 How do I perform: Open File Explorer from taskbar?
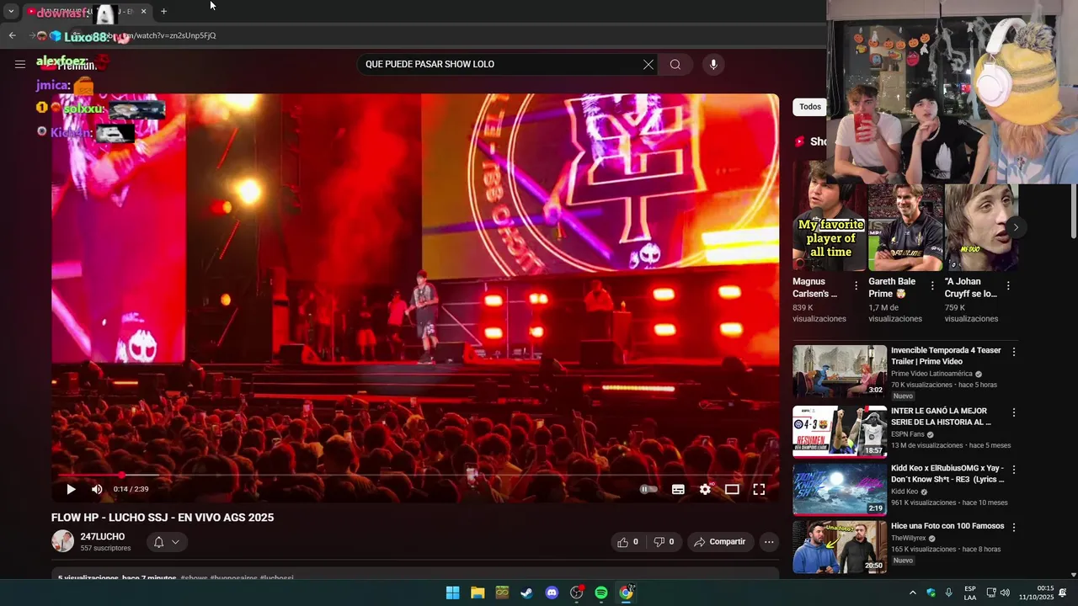coord(478,593)
